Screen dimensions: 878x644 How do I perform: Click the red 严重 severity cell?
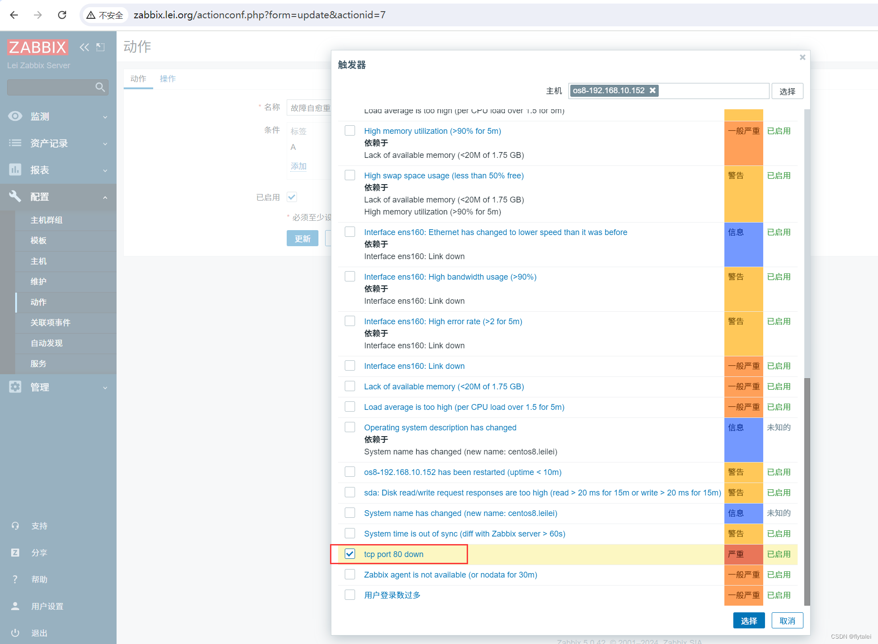tap(744, 554)
